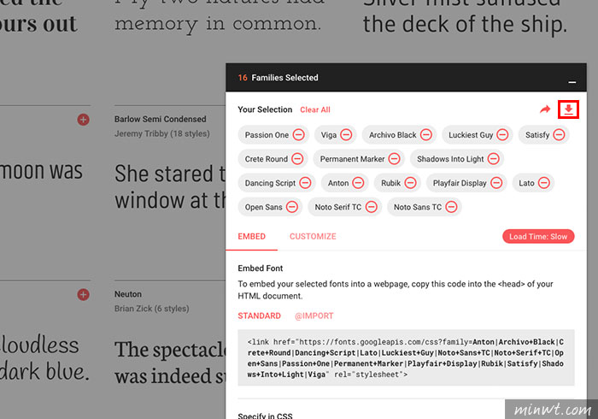Image resolution: width=598 pixels, height=419 pixels.
Task: Switch to the EMBED tab
Action: pyautogui.click(x=252, y=237)
